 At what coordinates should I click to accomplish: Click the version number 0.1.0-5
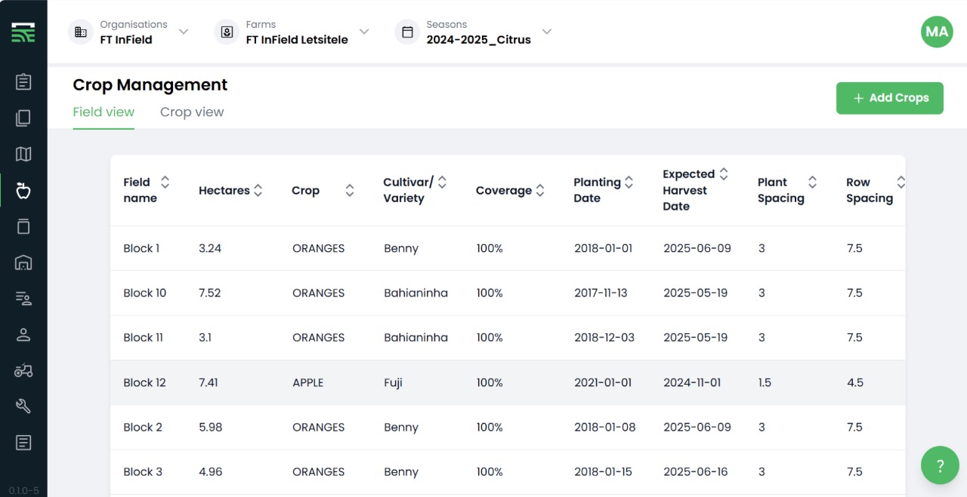(23, 490)
